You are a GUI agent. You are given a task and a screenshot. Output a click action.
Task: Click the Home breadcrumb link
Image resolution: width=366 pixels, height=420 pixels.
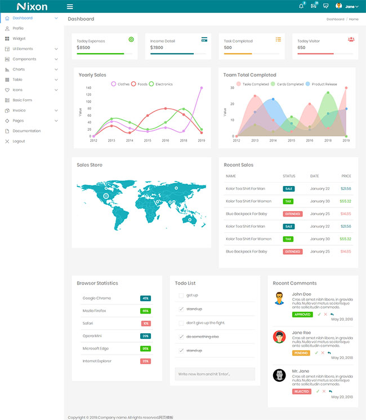pyautogui.click(x=354, y=19)
